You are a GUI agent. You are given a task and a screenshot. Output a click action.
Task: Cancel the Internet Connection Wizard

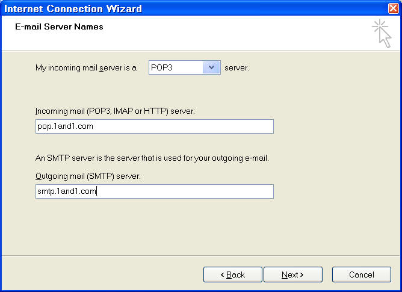coord(361,275)
